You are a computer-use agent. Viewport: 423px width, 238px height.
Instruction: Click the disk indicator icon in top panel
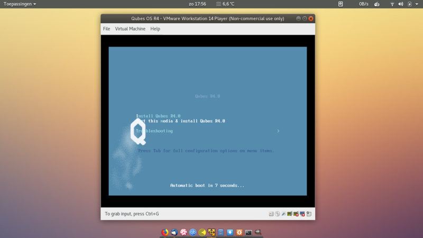tap(341, 4)
